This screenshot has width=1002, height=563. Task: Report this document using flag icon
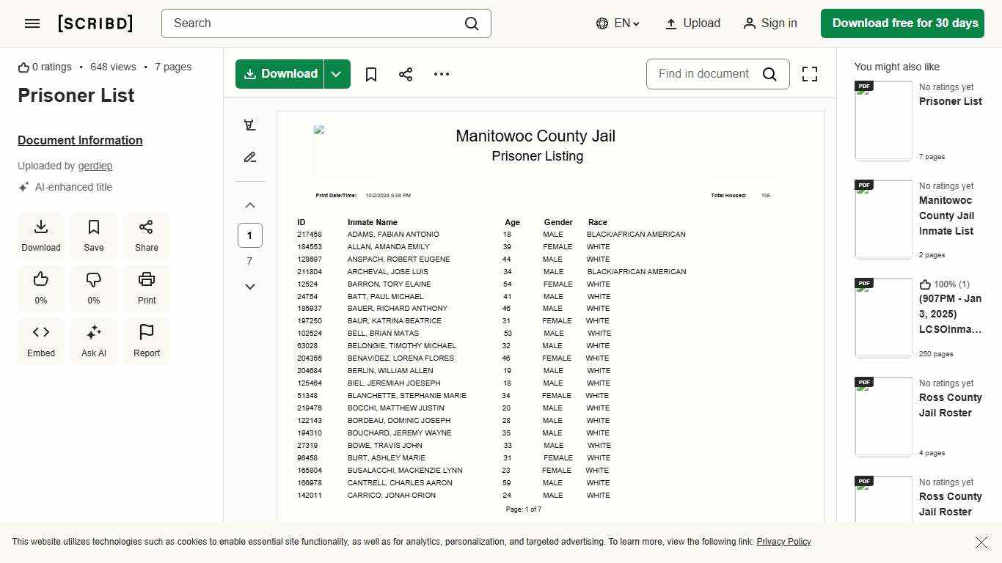point(147,341)
